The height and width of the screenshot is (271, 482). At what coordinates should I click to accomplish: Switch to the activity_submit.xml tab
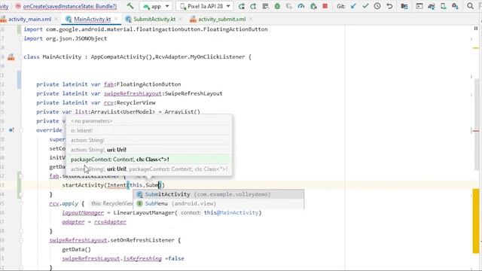pyautogui.click(x=221, y=19)
